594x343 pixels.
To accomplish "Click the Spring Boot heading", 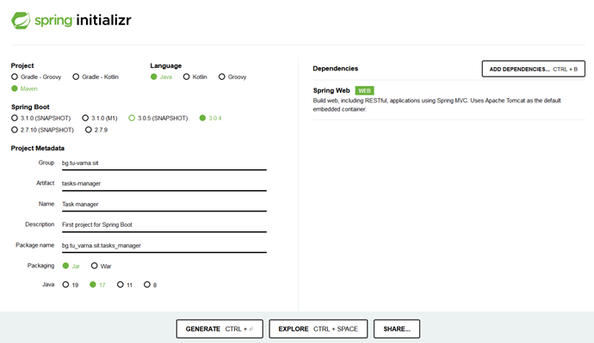I will pyautogui.click(x=30, y=107).
